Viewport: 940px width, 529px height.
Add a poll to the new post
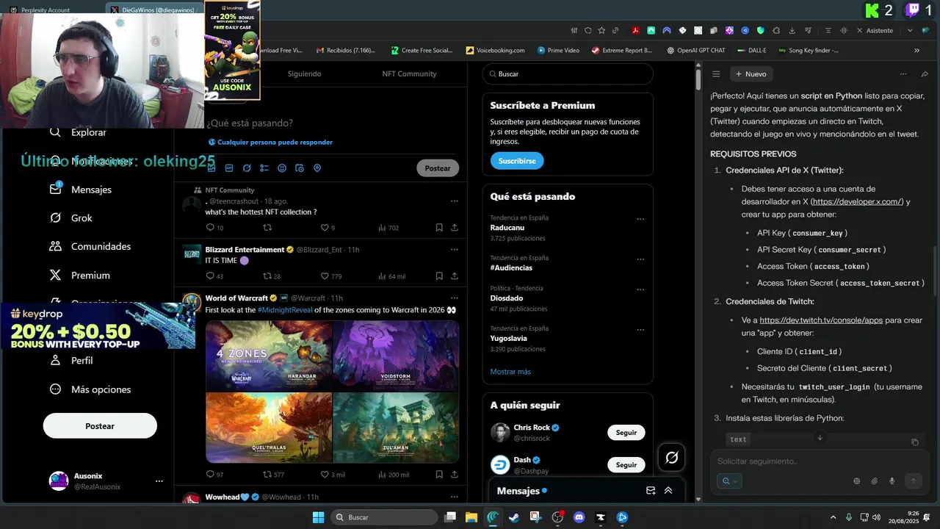coord(264,168)
